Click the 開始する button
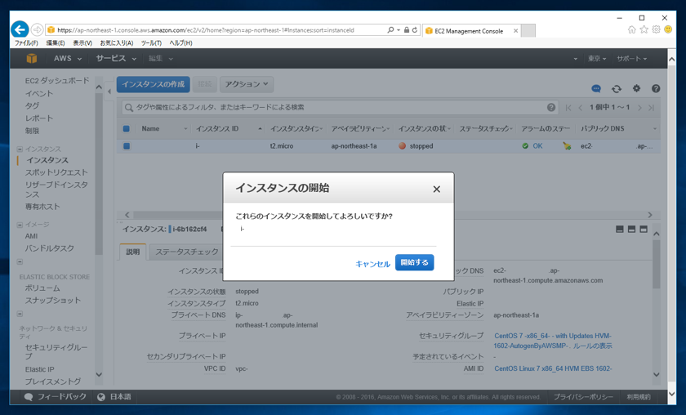This screenshot has height=415, width=686. point(414,262)
